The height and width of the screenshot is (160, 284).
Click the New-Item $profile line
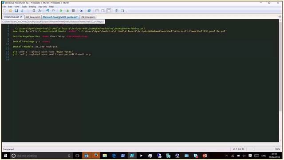coord(119,31)
